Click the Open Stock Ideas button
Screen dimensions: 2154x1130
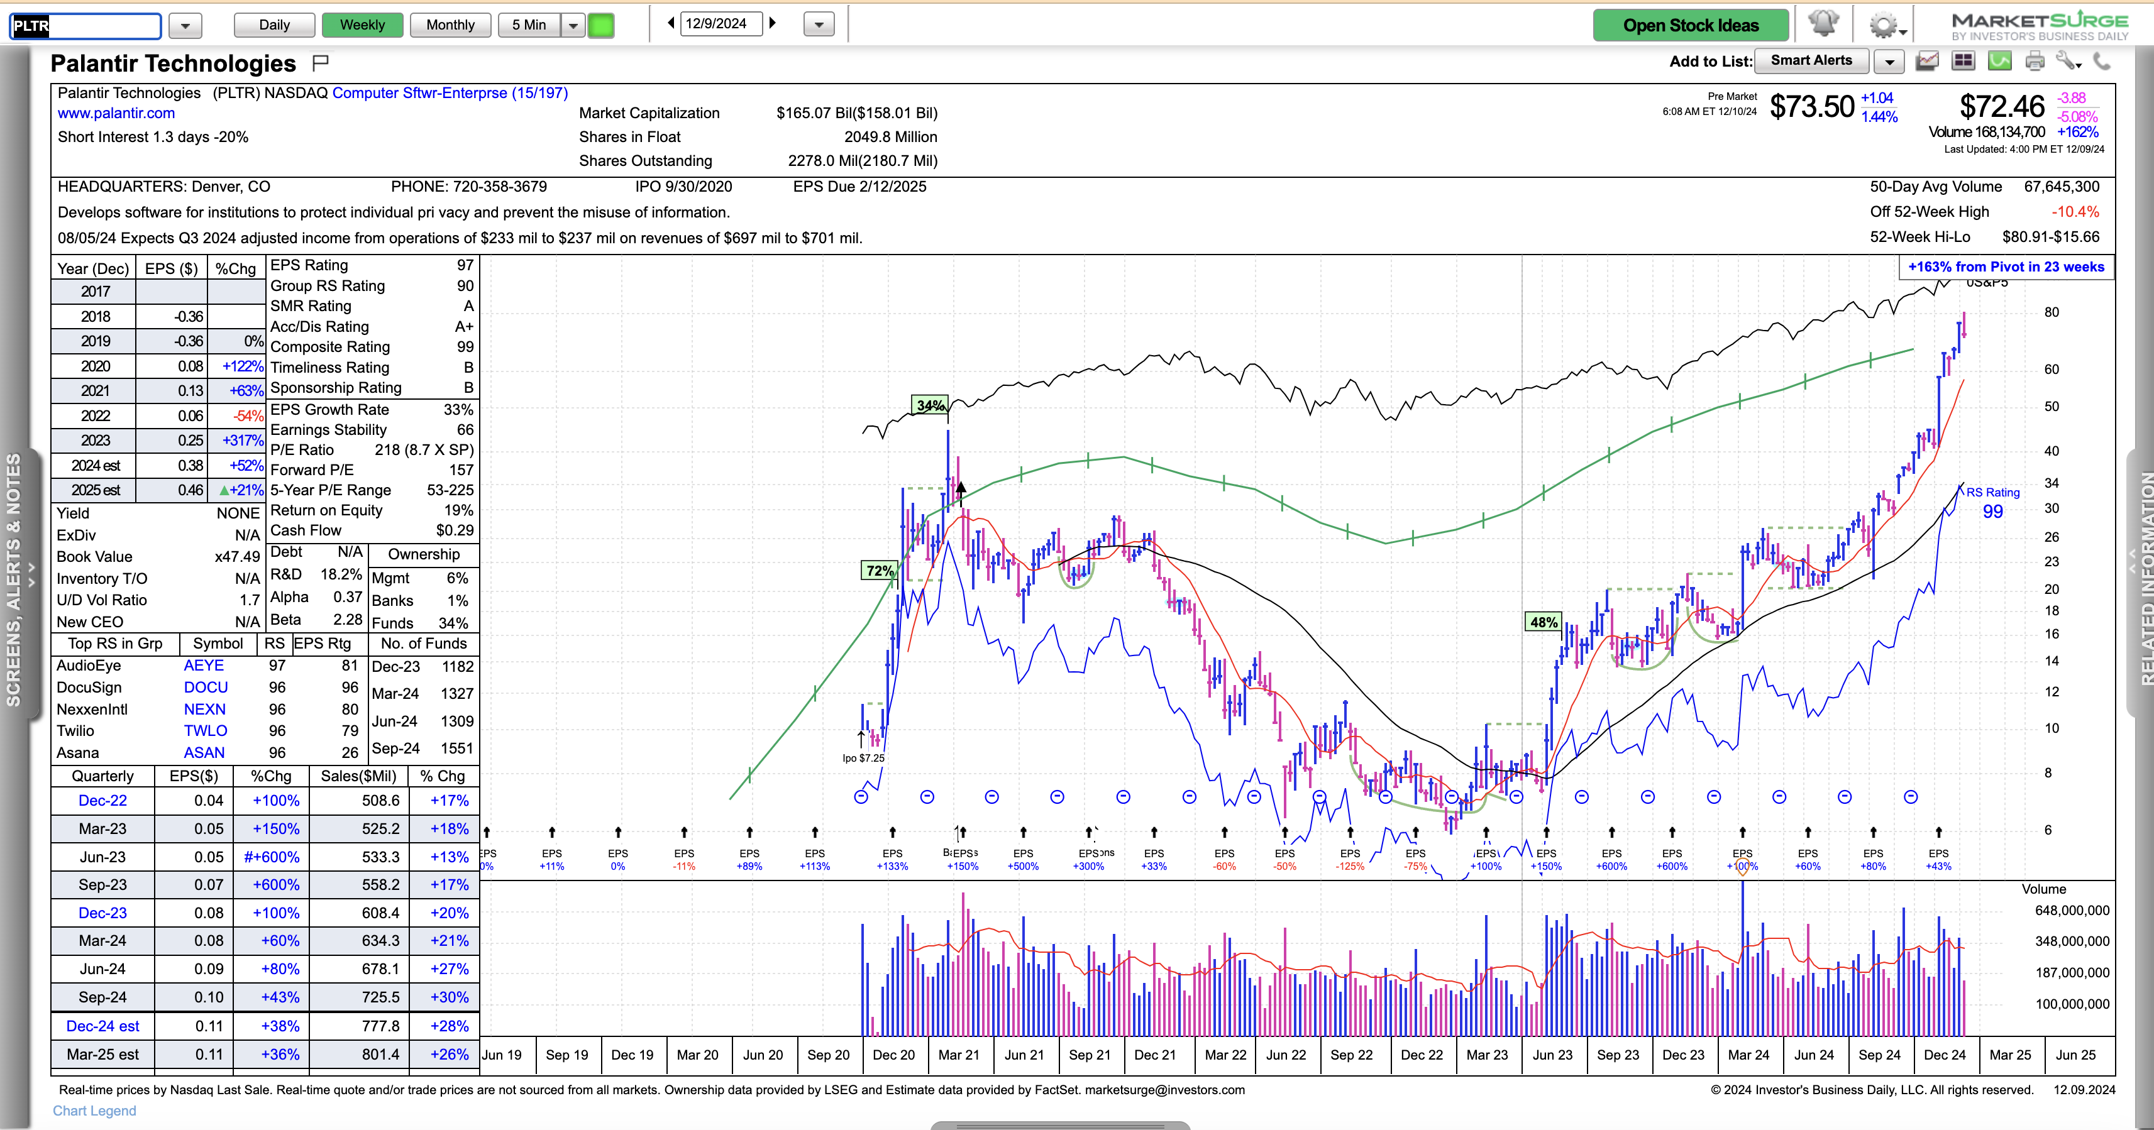tap(1691, 25)
